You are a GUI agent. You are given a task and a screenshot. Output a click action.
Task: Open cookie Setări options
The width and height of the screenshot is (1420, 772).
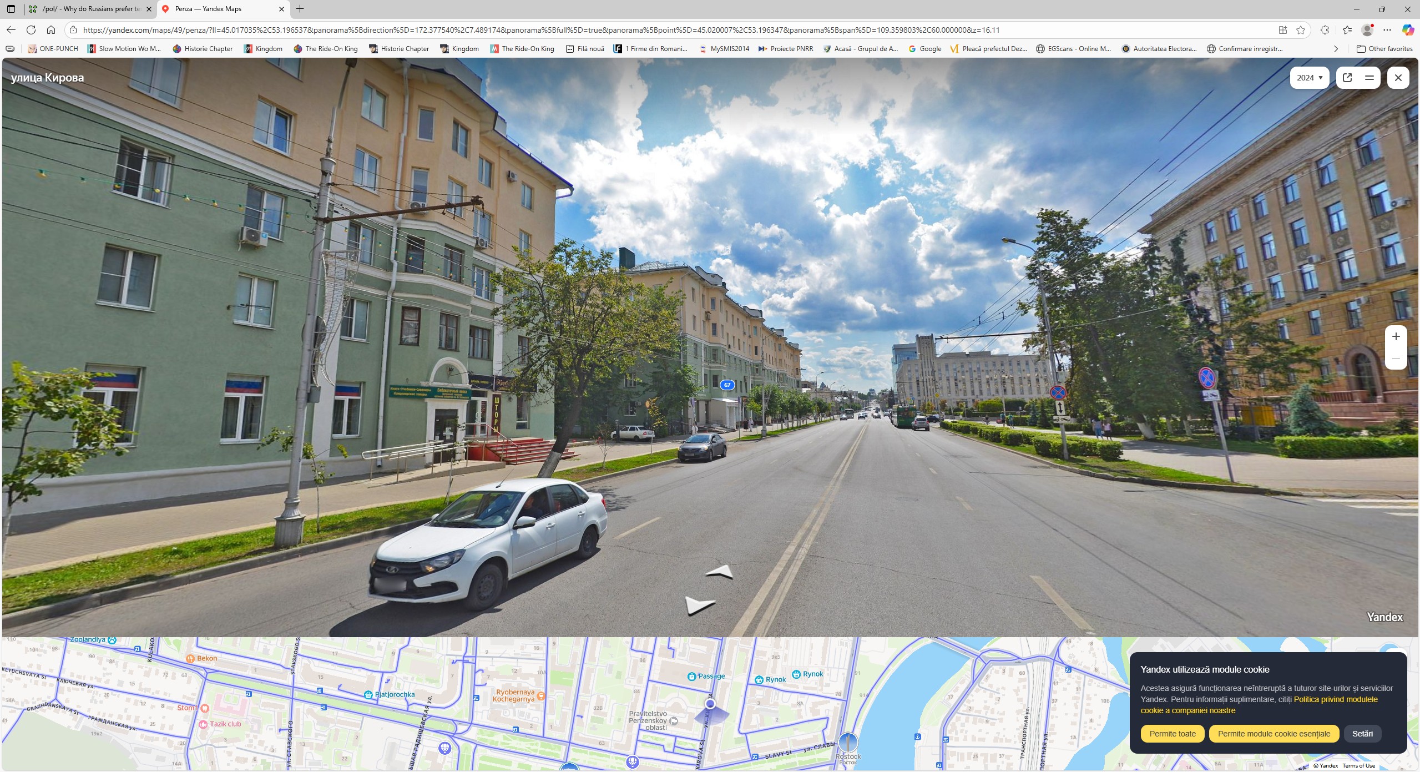[x=1362, y=734]
